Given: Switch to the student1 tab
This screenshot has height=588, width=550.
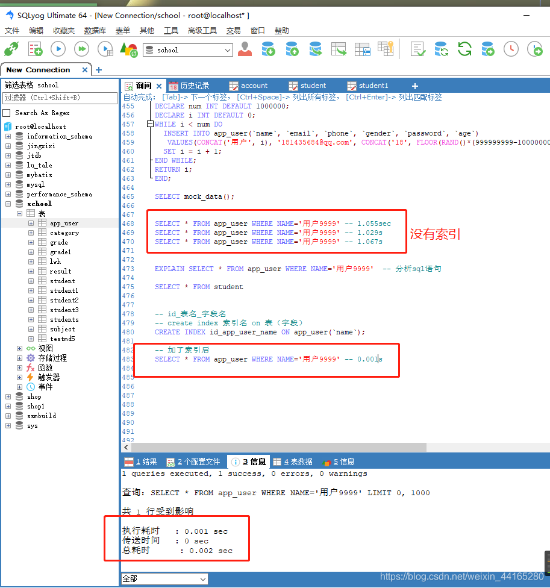Looking at the screenshot, I should coord(368,86).
